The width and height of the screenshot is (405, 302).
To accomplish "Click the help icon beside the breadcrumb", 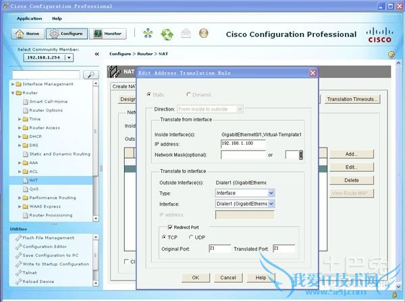I will pyautogui.click(x=391, y=55).
